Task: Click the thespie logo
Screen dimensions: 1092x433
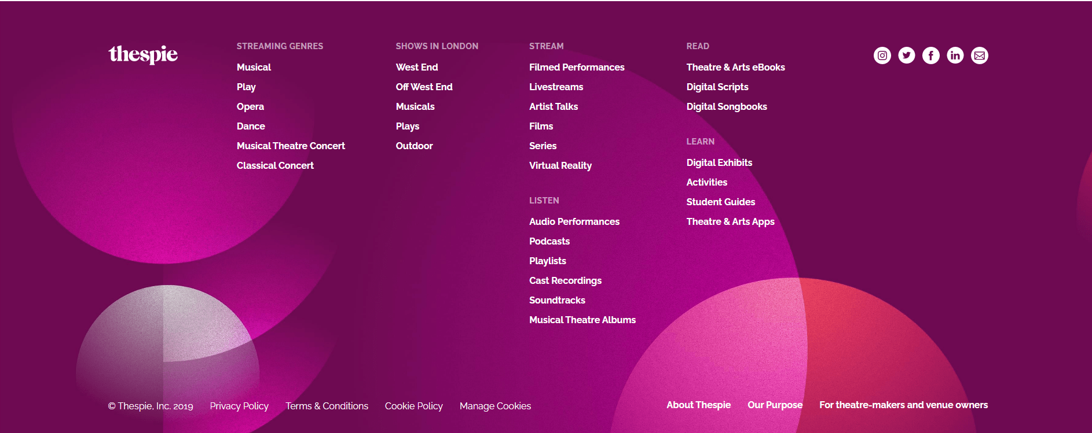Action: (x=143, y=54)
